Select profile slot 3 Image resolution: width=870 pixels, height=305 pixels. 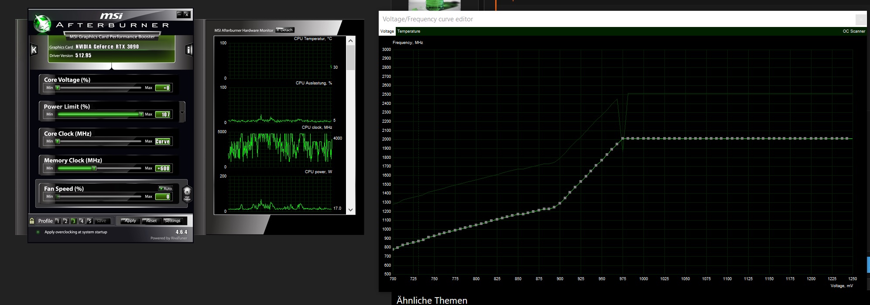coord(74,221)
